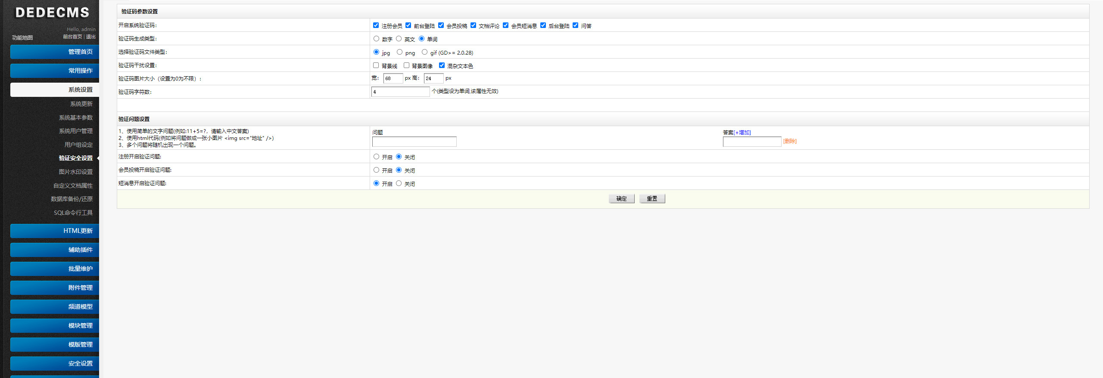Select 关闭 for 短消息开启验证问题
The height and width of the screenshot is (378, 1103).
coord(399,183)
